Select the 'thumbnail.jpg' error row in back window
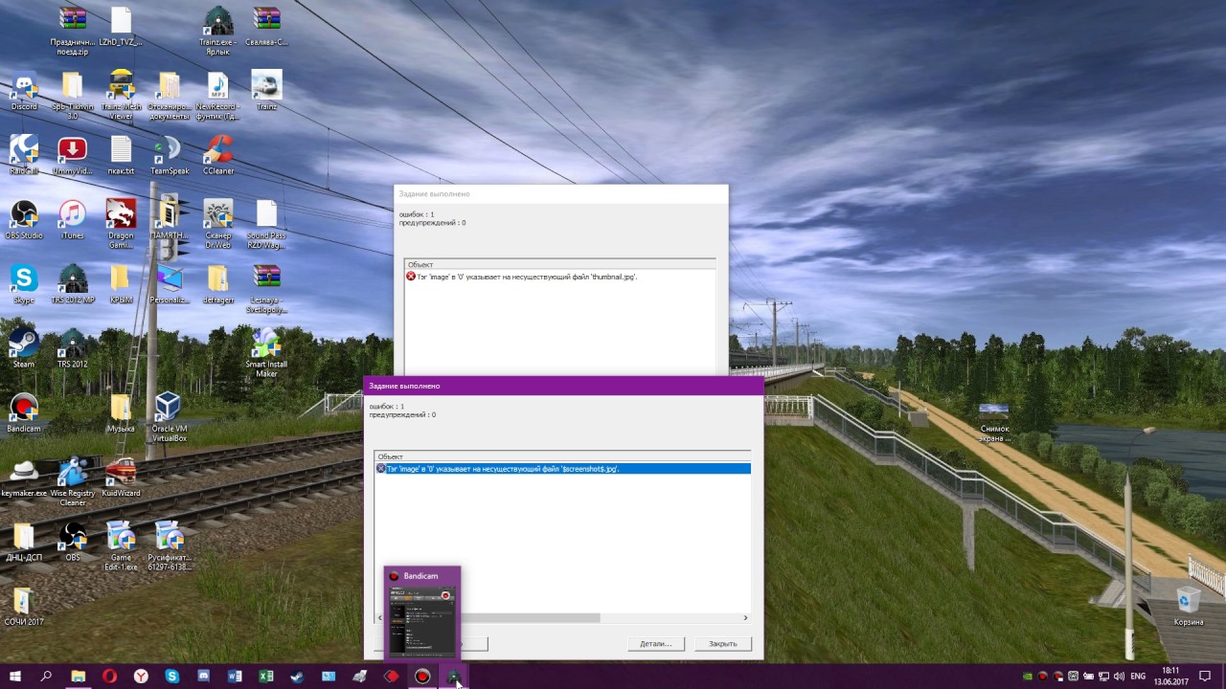Viewport: 1226px width, 689px height. [x=559, y=277]
